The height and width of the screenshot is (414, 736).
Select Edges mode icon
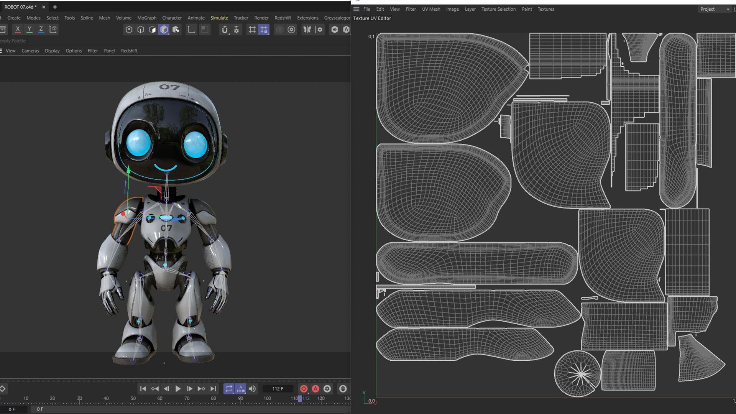point(141,30)
